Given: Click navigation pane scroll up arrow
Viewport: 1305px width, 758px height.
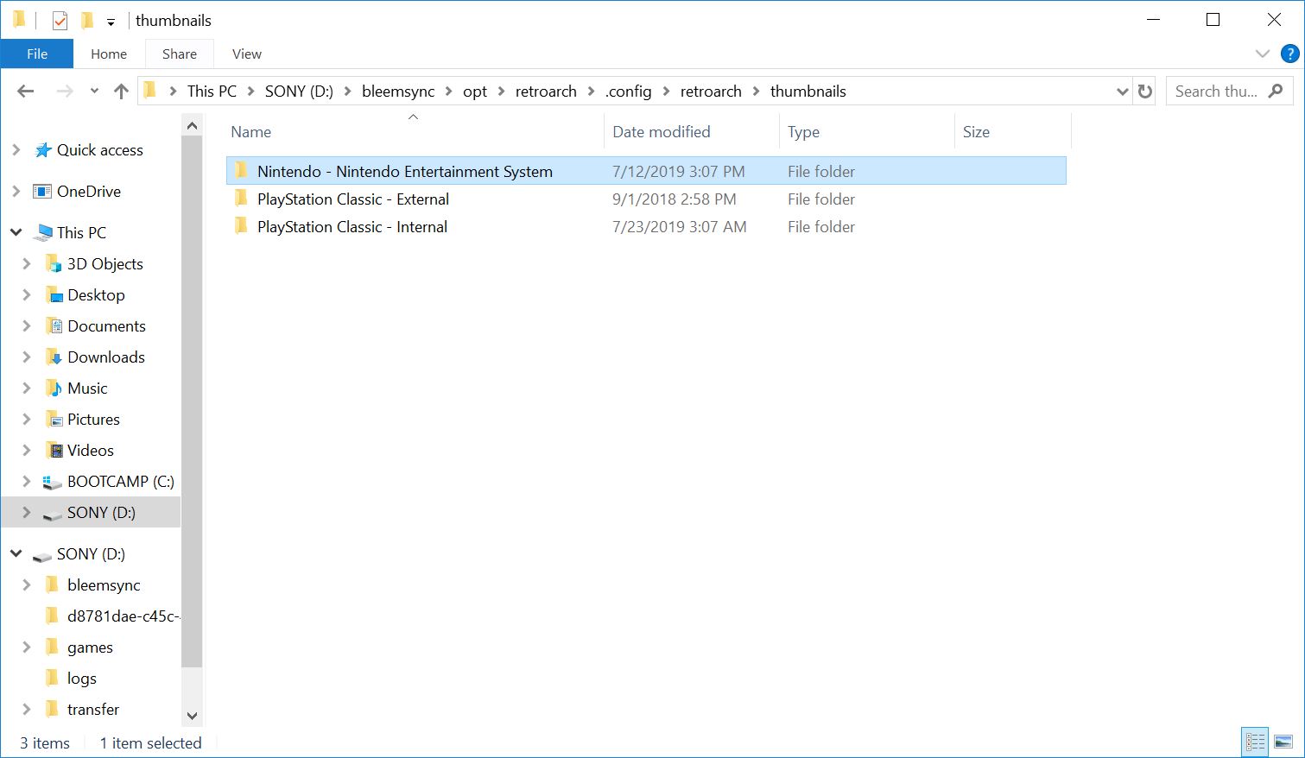Looking at the screenshot, I should tap(192, 126).
